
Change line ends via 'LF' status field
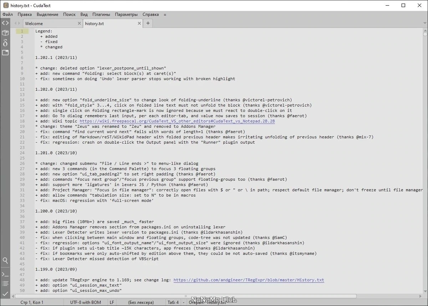pos(112,302)
